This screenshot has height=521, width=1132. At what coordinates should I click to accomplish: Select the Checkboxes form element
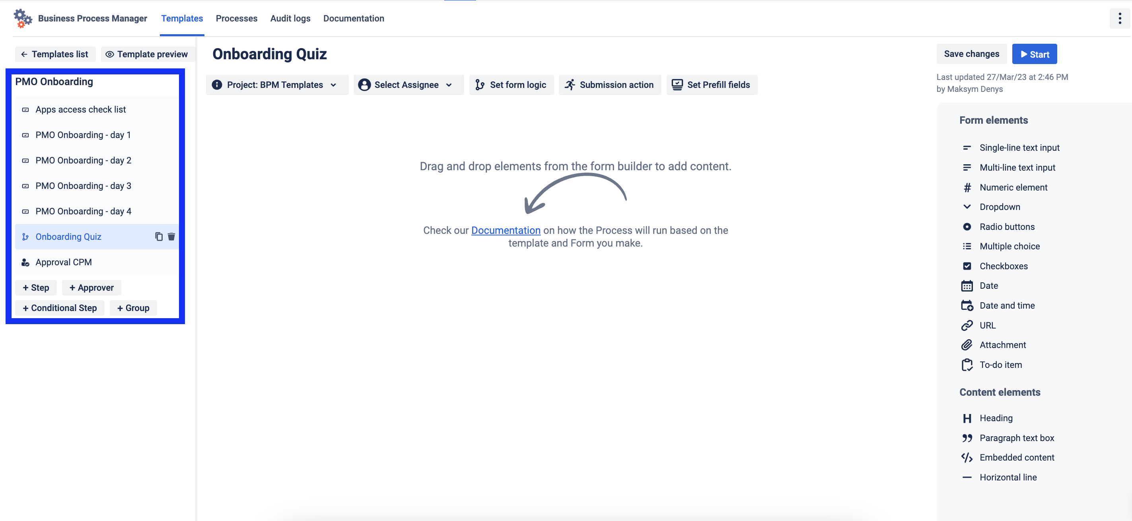[1003, 266]
